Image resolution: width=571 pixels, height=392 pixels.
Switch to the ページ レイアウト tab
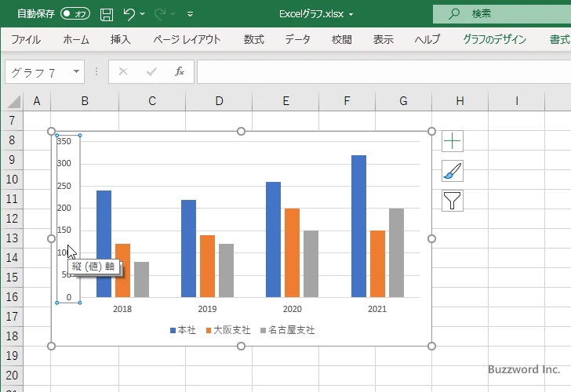187,39
